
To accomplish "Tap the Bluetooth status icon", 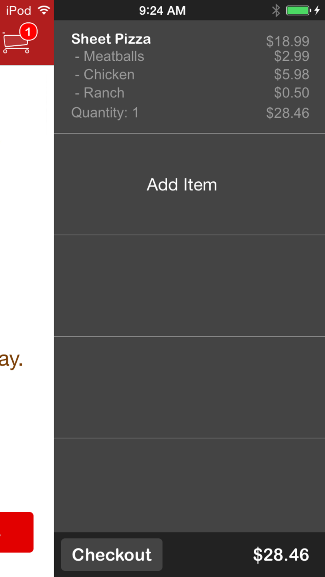I will pos(276,10).
